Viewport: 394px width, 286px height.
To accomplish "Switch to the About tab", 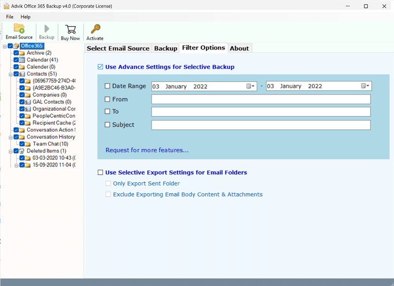I will pyautogui.click(x=239, y=48).
